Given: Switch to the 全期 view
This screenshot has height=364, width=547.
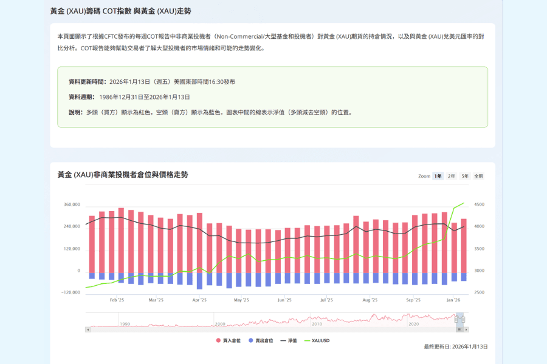Looking at the screenshot, I should pyautogui.click(x=478, y=176).
